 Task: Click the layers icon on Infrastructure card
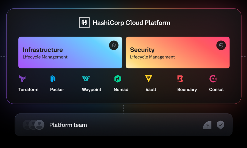pos(114,45)
